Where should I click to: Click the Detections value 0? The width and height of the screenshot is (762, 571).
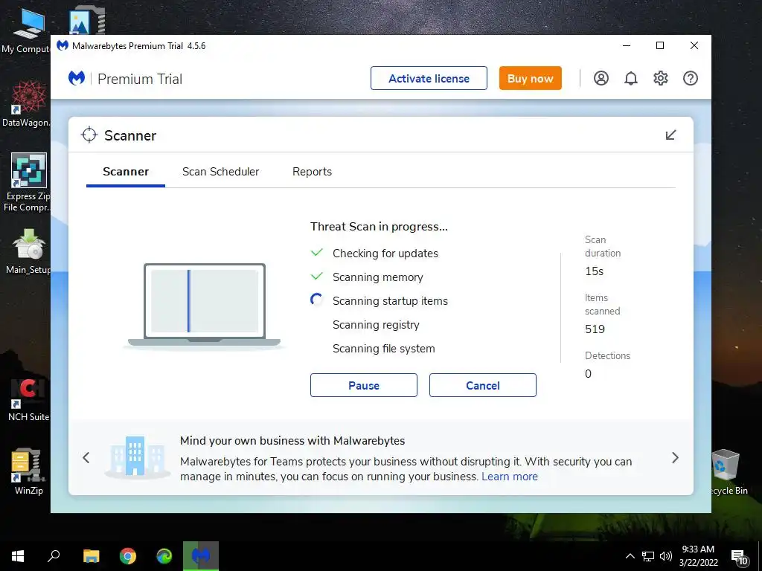pos(588,373)
